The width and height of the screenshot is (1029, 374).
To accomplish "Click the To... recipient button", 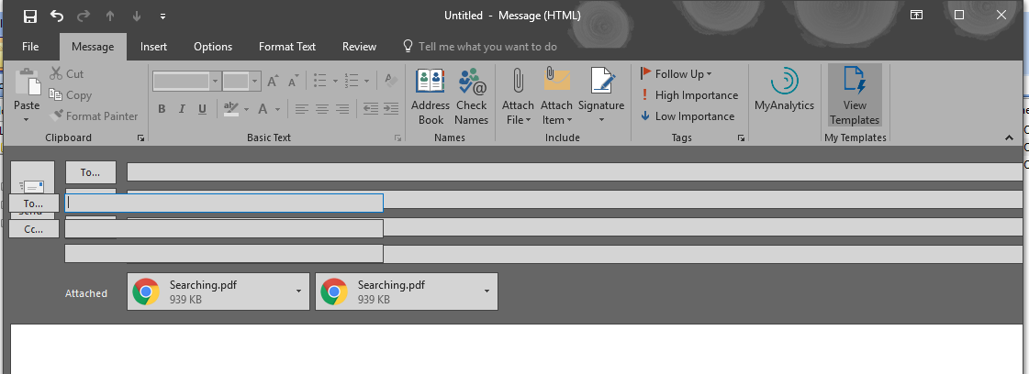I will pyautogui.click(x=90, y=172).
